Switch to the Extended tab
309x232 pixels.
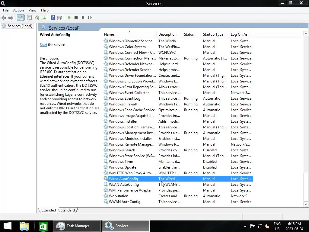click(49, 210)
